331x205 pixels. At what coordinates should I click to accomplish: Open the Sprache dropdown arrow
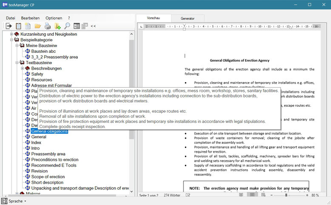tap(25, 201)
